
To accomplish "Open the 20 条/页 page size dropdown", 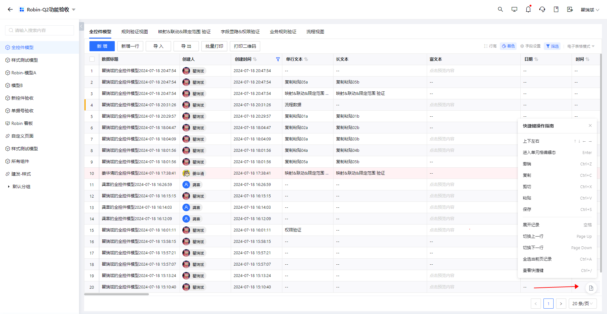I will click(x=583, y=304).
